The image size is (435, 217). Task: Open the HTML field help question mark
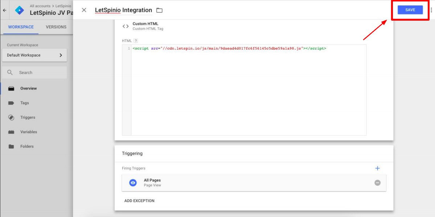pos(136,41)
